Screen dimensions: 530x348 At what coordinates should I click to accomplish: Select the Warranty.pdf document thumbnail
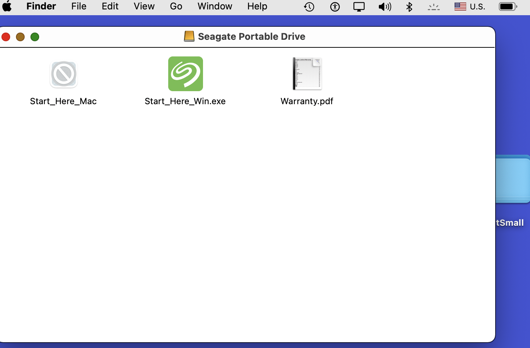(307, 74)
